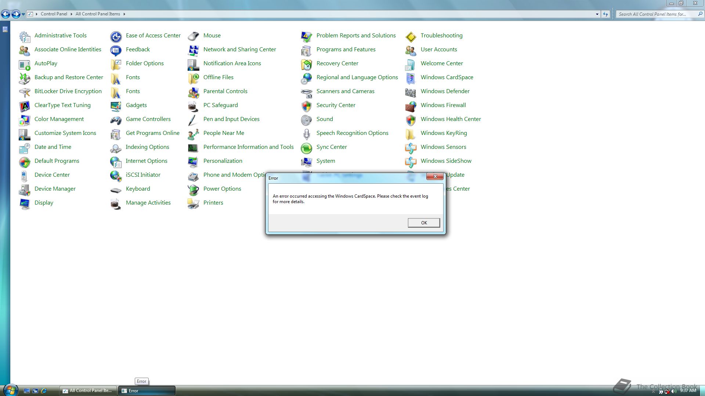Click All Control Panel Items breadcrumb
This screenshot has height=396, width=705.
[x=98, y=14]
